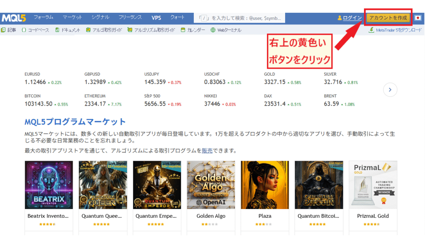425x248 pixels.
Task: Open the Golden Algo product thumbnail
Action: 211,185
